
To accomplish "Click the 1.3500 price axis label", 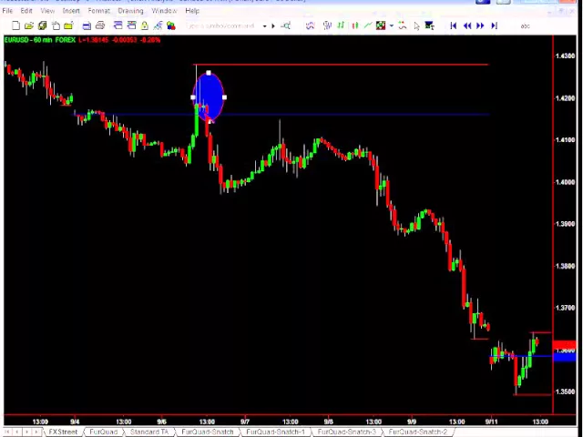I will click(x=565, y=391).
